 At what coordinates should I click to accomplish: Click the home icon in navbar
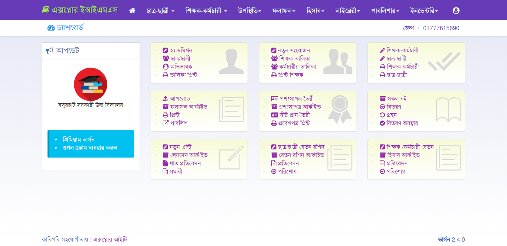pos(132,11)
